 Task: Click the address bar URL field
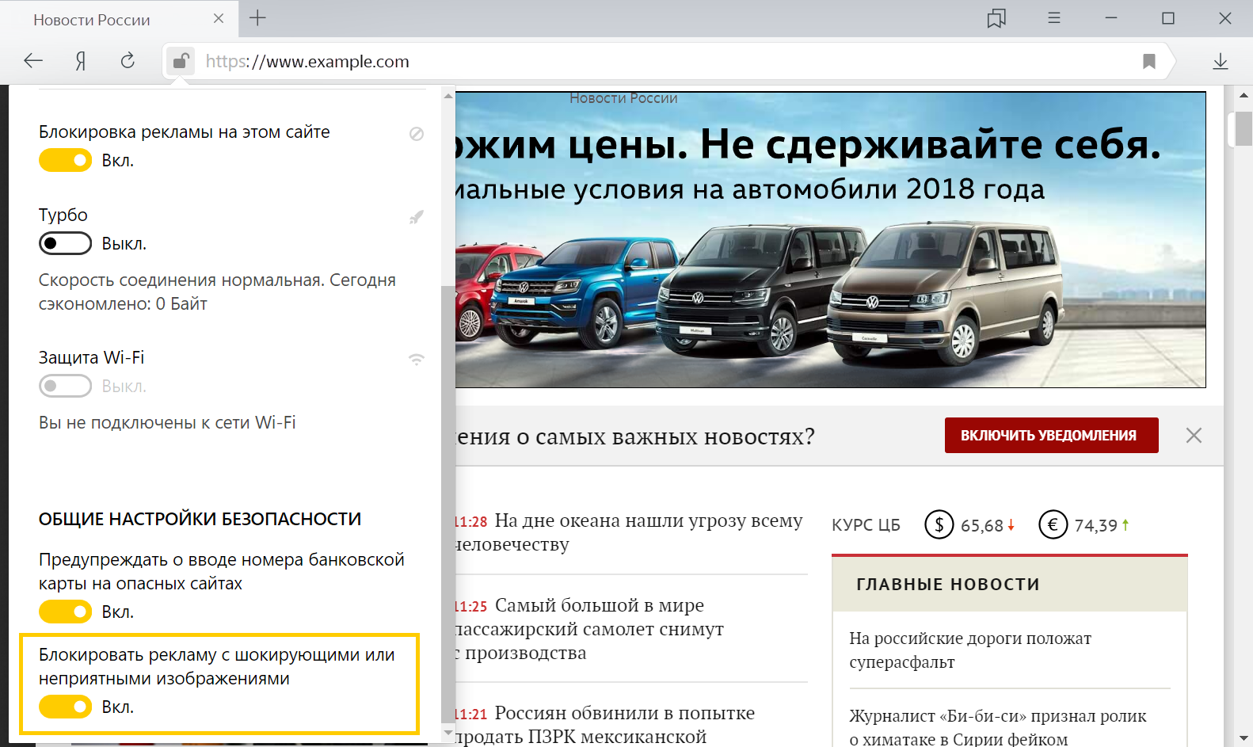click(x=665, y=61)
